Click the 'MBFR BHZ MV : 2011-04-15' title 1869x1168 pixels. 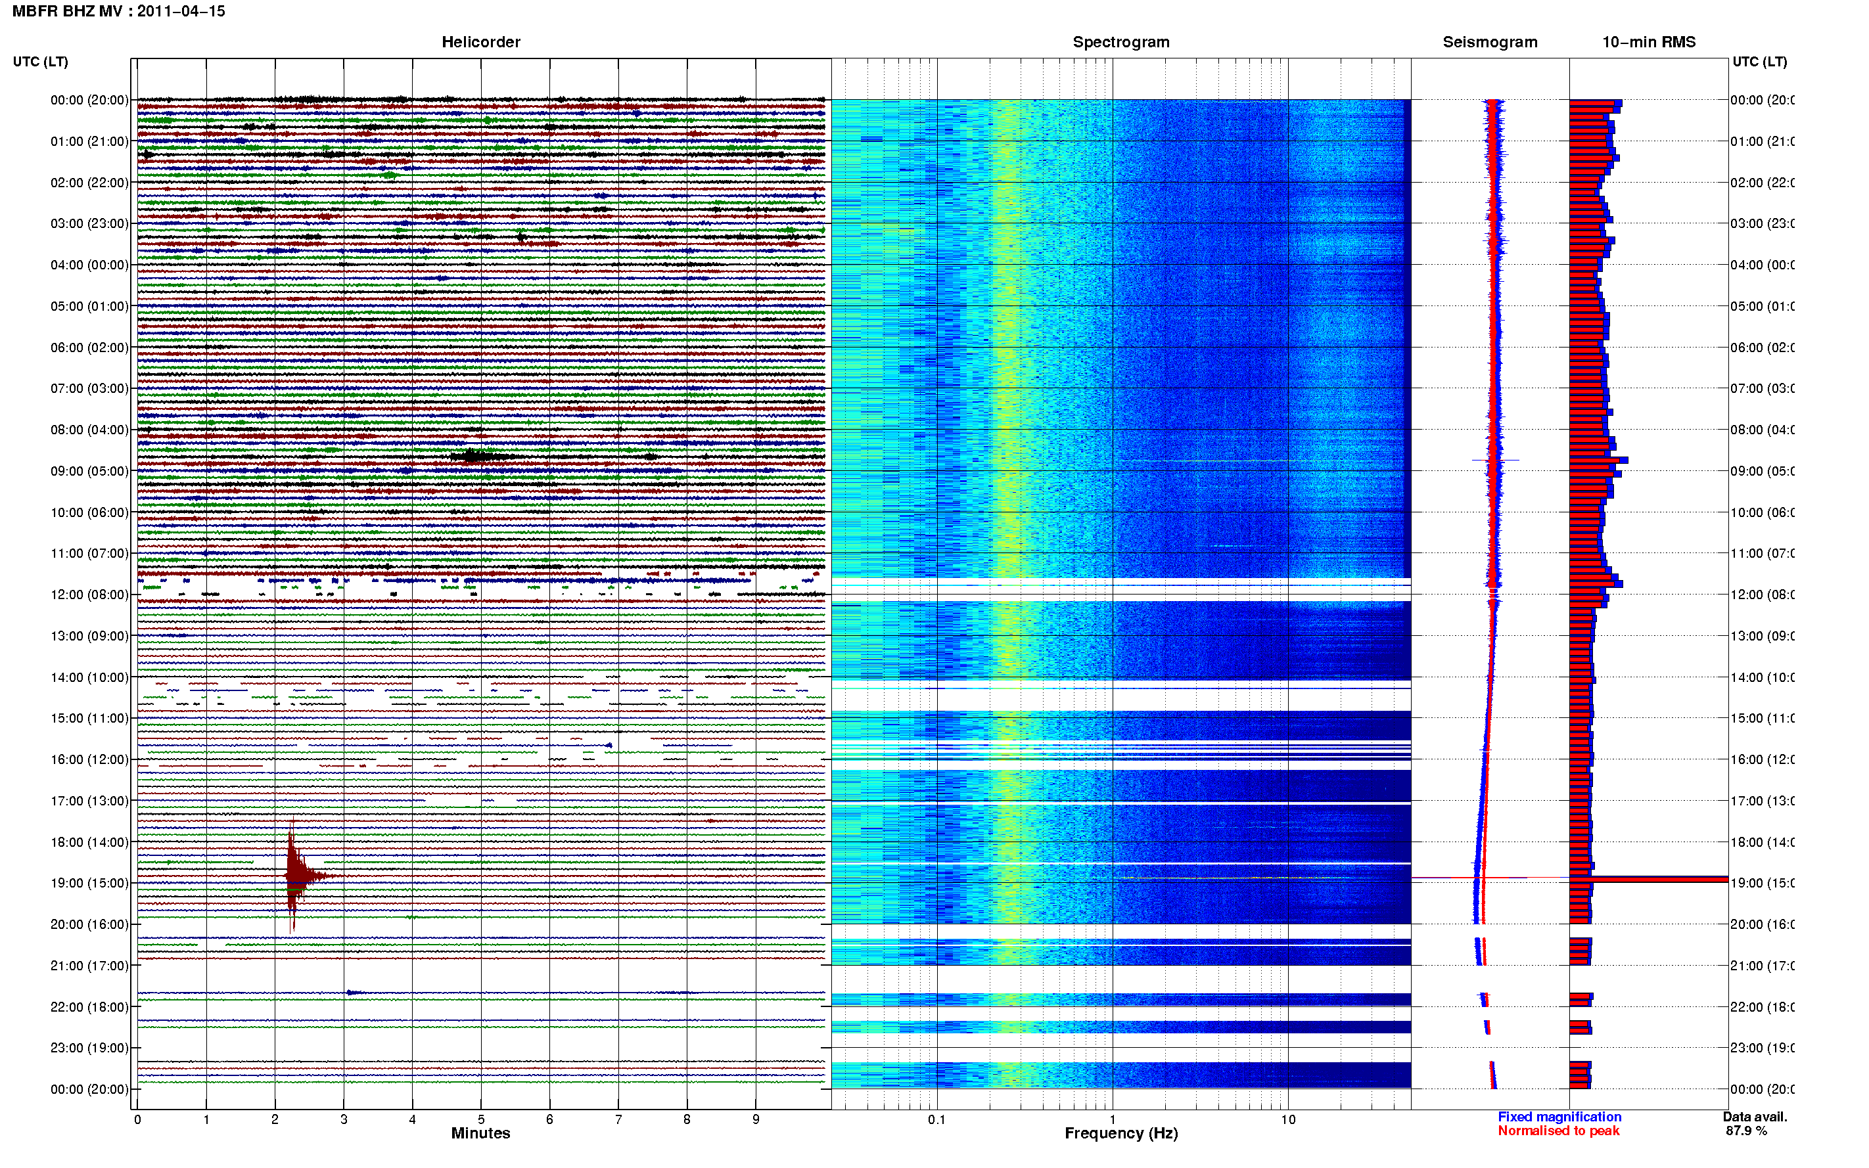click(x=118, y=11)
